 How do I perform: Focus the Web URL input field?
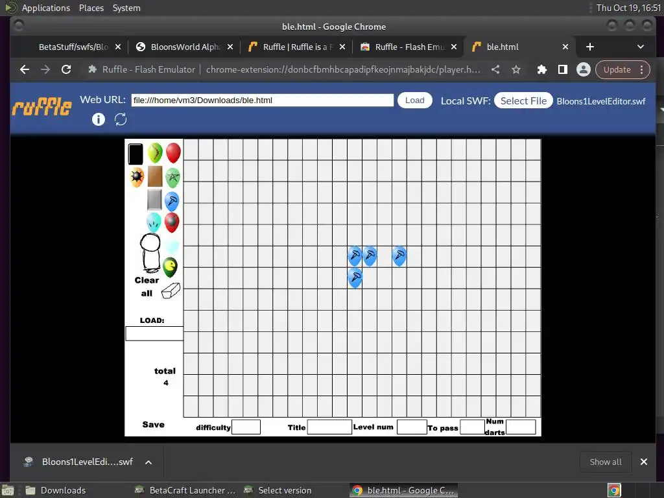(262, 101)
